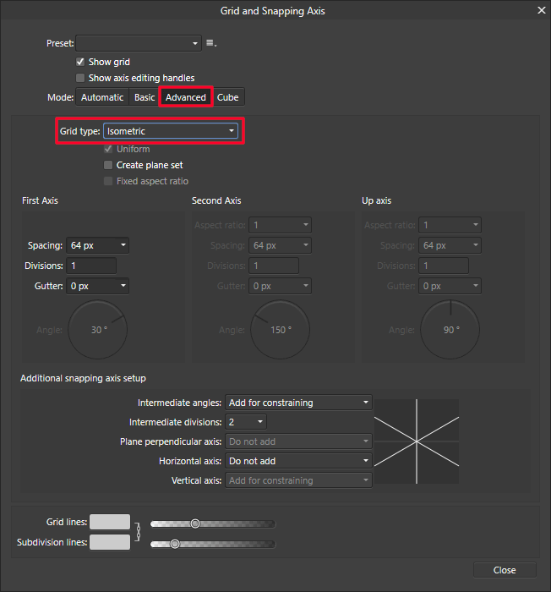Open Up axis Gutter dropdown
Viewport: 551px width, 592px height.
450,286
